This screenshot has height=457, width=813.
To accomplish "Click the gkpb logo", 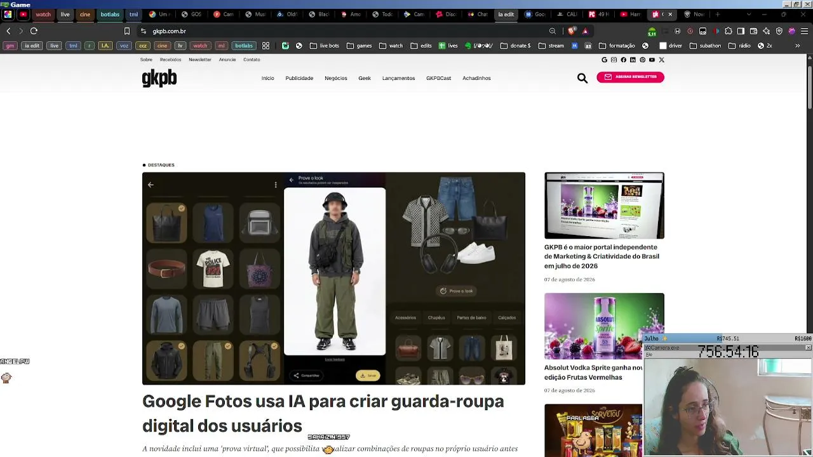I will pyautogui.click(x=159, y=78).
